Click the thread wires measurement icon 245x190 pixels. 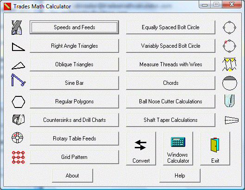point(229,64)
